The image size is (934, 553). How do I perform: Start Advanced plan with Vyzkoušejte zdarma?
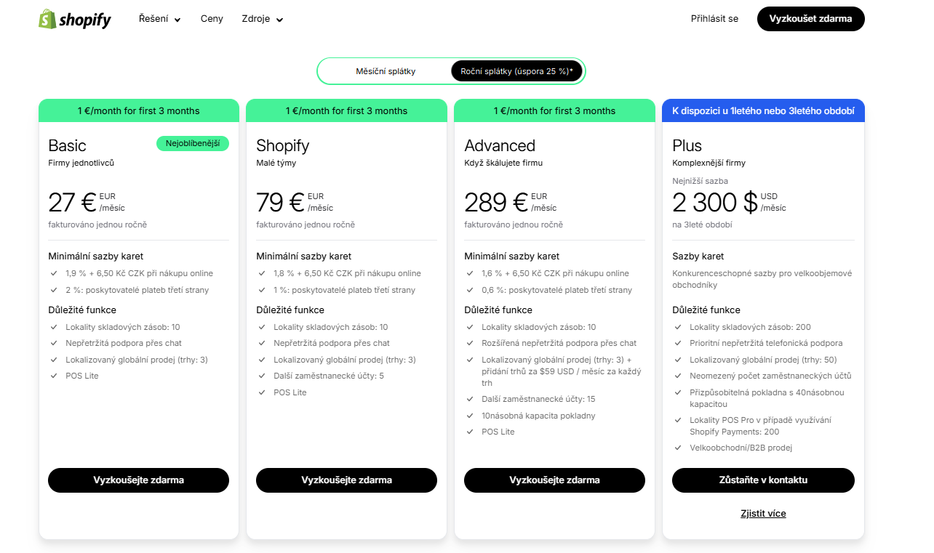coord(554,480)
